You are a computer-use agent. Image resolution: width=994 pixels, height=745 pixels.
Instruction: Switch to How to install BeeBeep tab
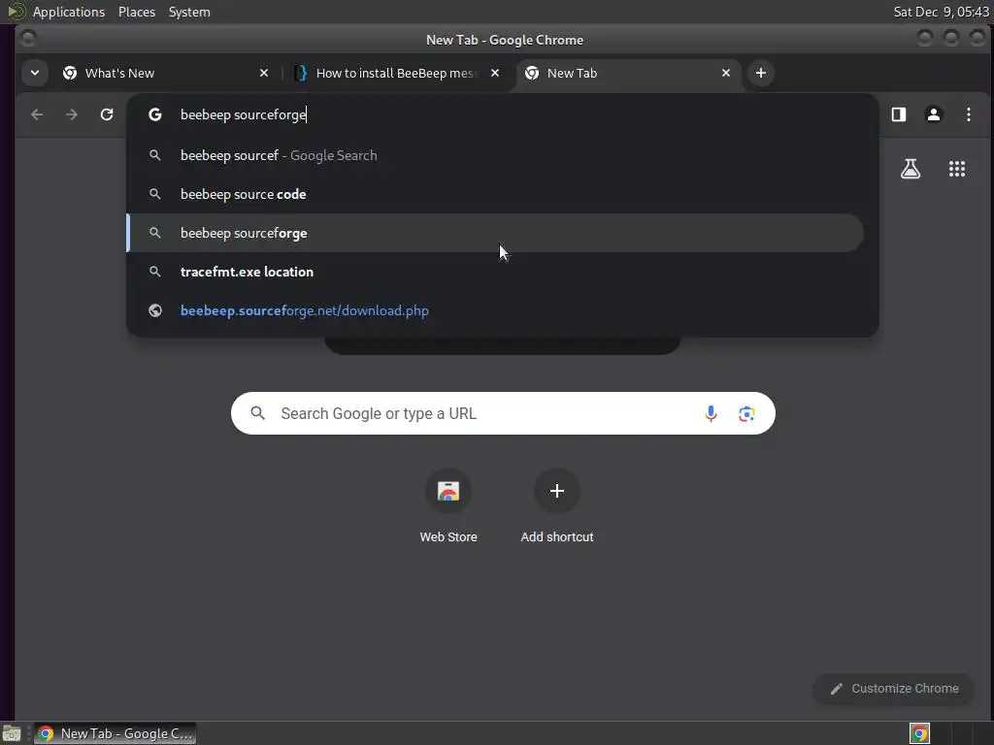[x=396, y=73]
